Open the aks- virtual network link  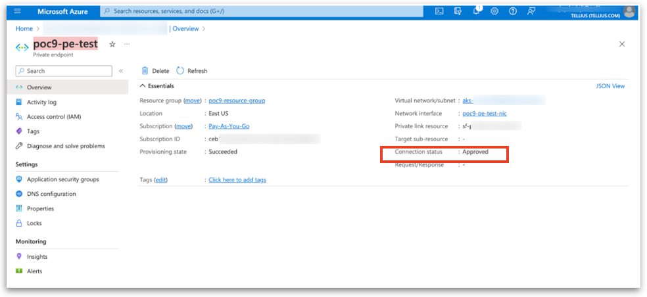coord(468,101)
